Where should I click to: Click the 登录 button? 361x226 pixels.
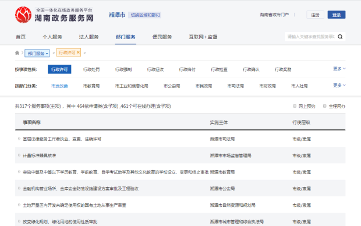click(337, 15)
